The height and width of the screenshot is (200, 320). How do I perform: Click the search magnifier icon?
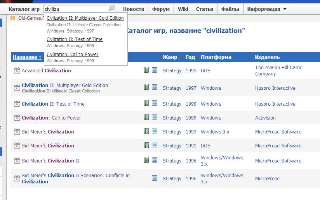click(111, 9)
